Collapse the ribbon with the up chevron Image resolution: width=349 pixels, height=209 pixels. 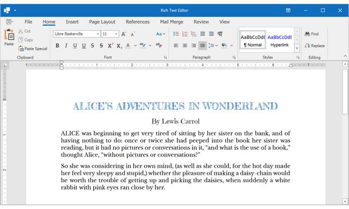point(345,56)
